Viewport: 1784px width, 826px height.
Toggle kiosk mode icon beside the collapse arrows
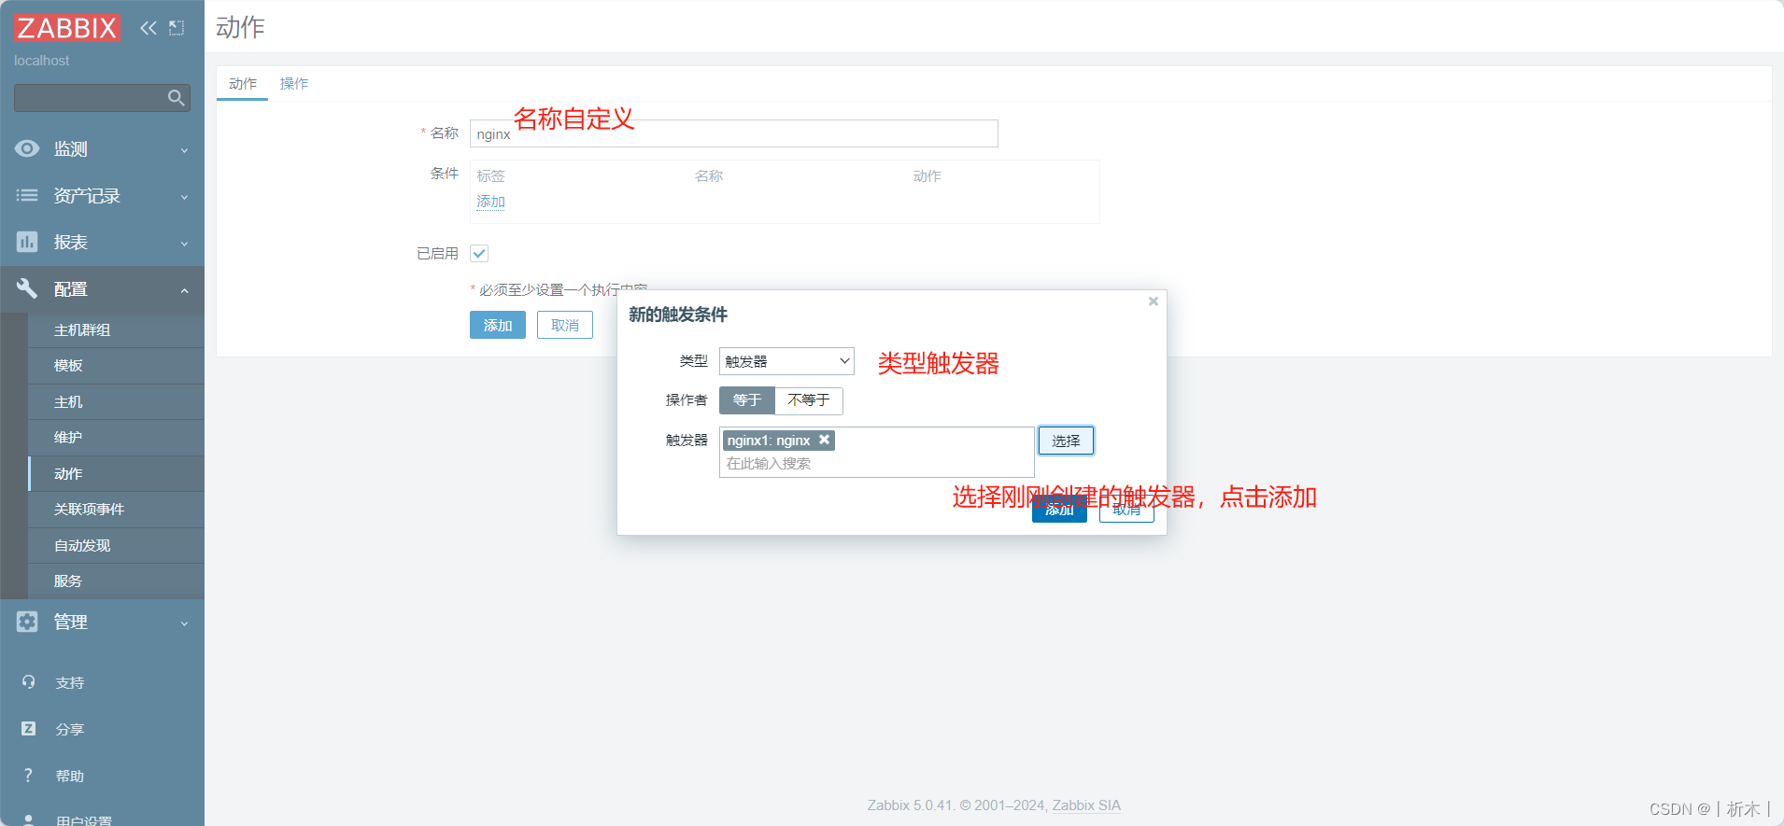[x=177, y=28]
